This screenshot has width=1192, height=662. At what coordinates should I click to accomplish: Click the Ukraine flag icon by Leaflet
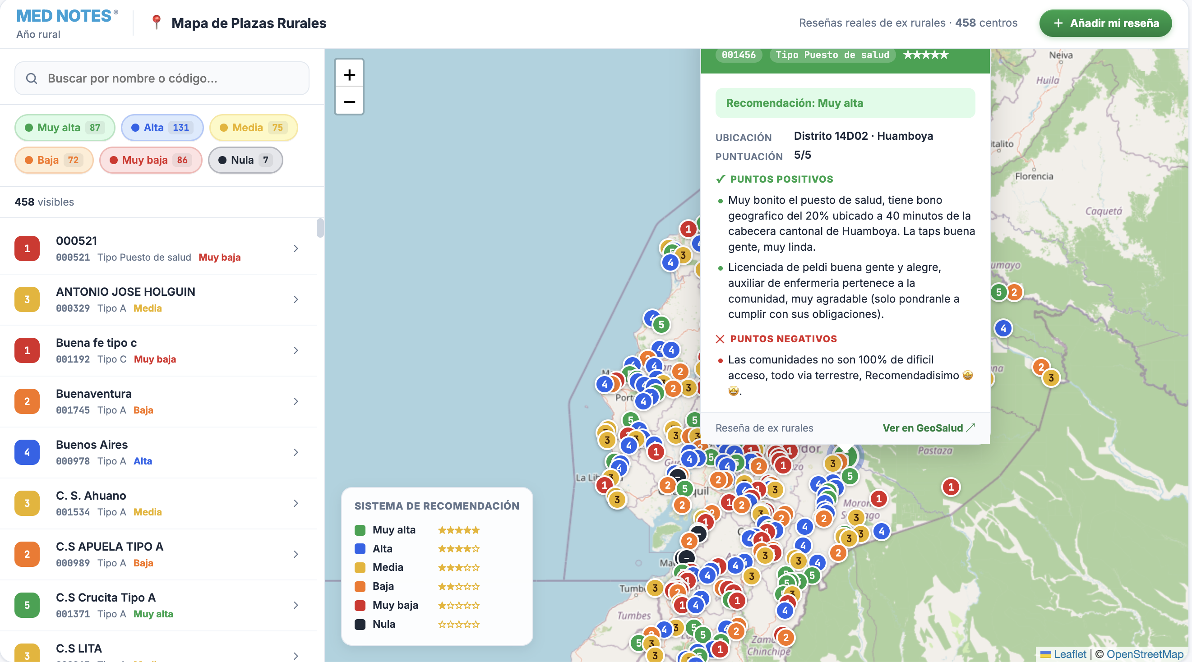pyautogui.click(x=1045, y=654)
